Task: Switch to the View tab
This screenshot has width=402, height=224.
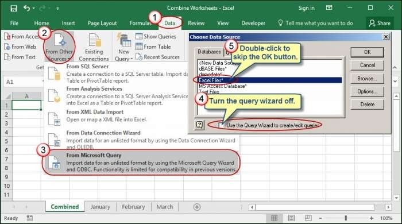Action: (x=223, y=23)
